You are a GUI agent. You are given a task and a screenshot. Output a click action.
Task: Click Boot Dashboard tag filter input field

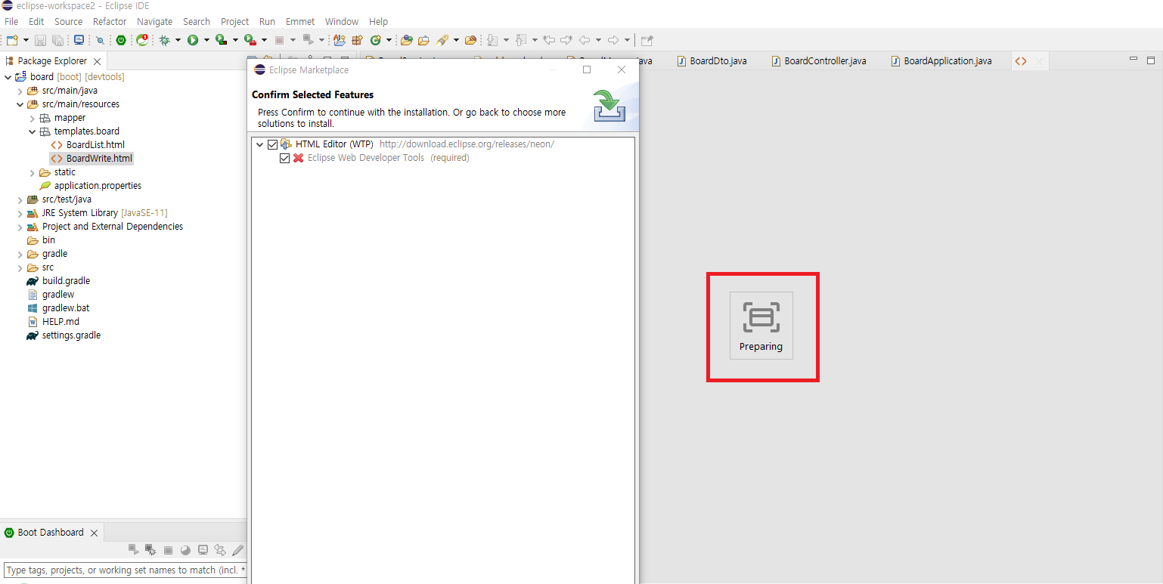125,570
